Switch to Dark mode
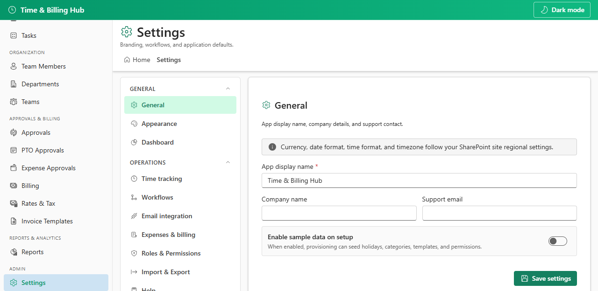Viewport: 598px width, 291px height. click(562, 10)
